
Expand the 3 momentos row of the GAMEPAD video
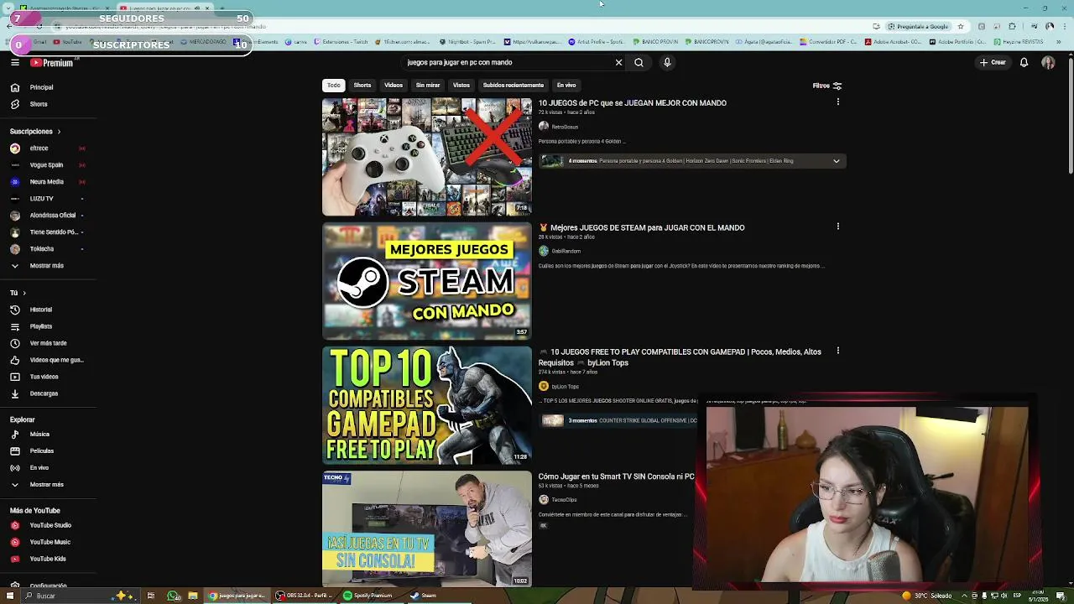coord(618,420)
